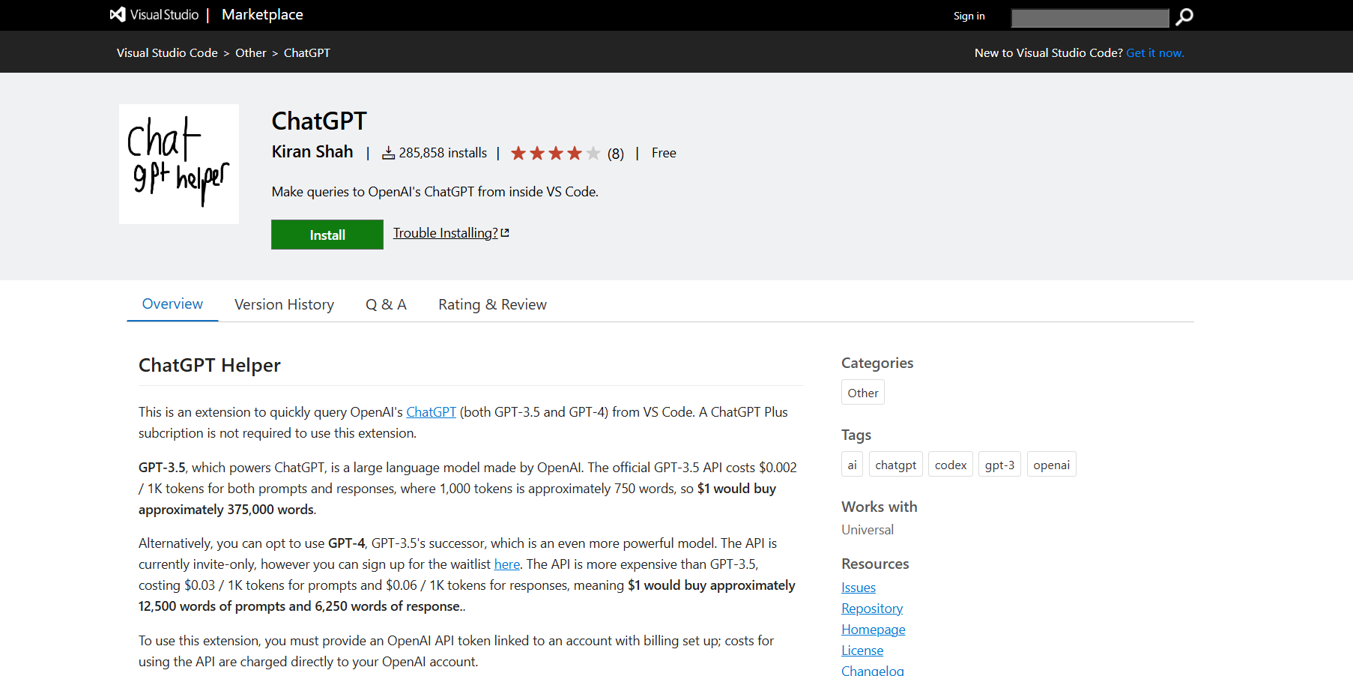The image size is (1353, 676).
Task: Open the Rating & Review tab
Action: tap(492, 304)
